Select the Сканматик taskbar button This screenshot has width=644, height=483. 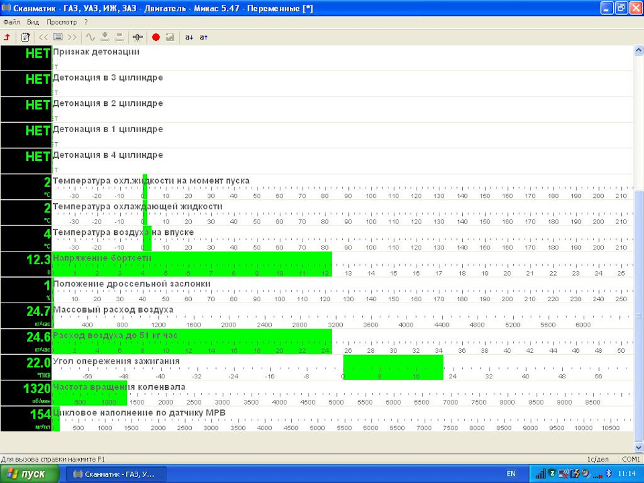coord(116,474)
